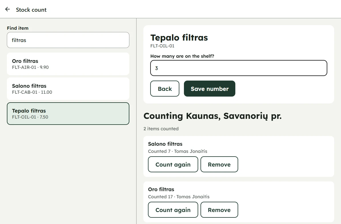Click the shelf quantity input field

tap(238, 68)
